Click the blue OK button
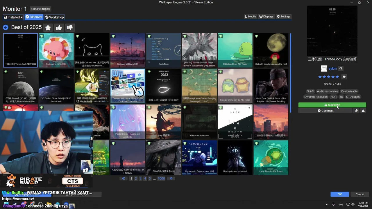Image resolution: width=372 pixels, height=209 pixels. 339,194
